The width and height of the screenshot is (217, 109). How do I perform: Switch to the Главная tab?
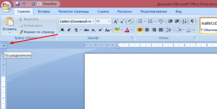(x=23, y=12)
